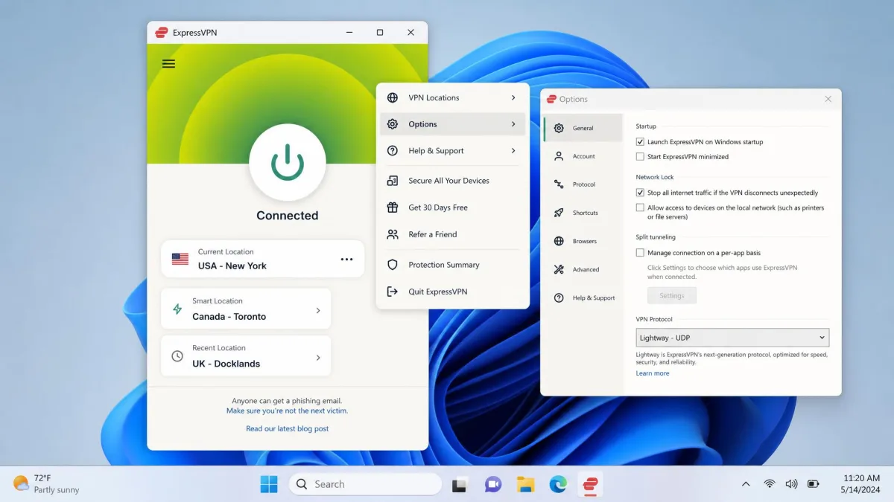
Task: Click the gear icon beside Options menu entry
Action: 393,124
